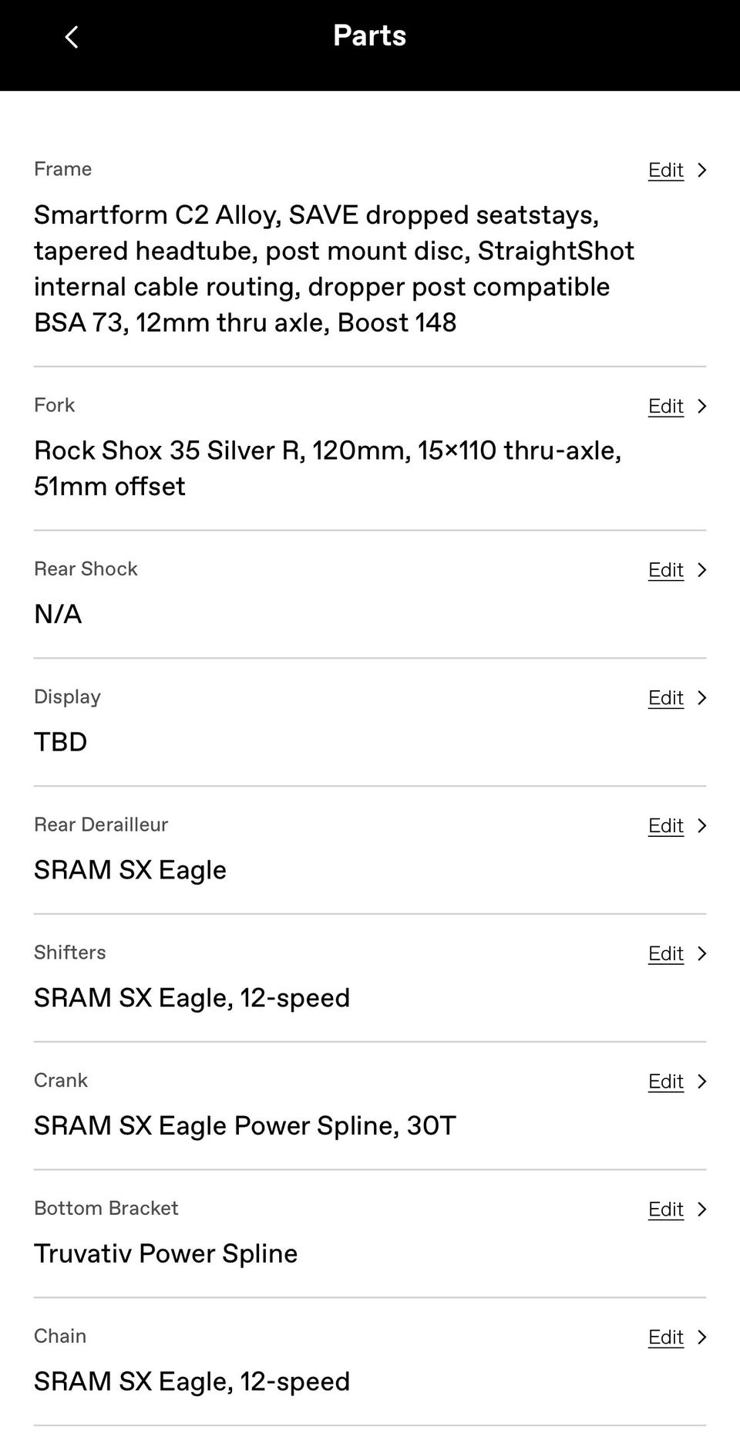The height and width of the screenshot is (1447, 740).
Task: Open Edit for Shifters
Action: tap(665, 954)
